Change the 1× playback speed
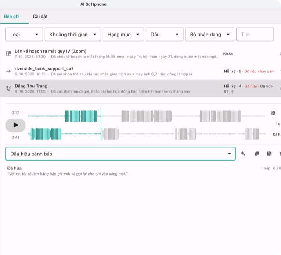This screenshot has width=281, height=255. coord(278,124)
